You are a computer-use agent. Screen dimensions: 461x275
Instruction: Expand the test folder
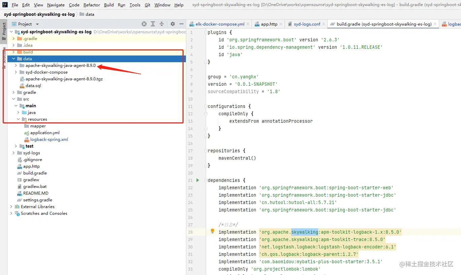tap(16, 146)
